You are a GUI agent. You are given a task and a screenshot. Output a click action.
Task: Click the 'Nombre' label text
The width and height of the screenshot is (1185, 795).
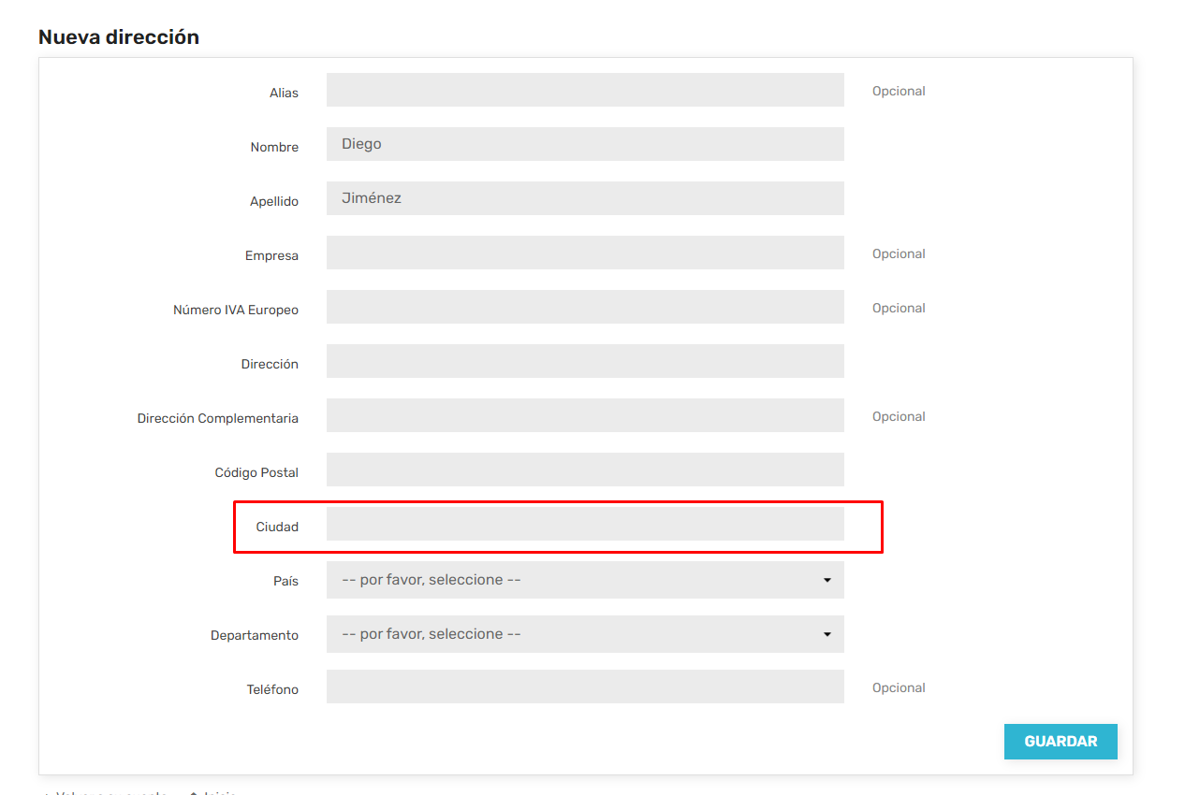(x=274, y=147)
